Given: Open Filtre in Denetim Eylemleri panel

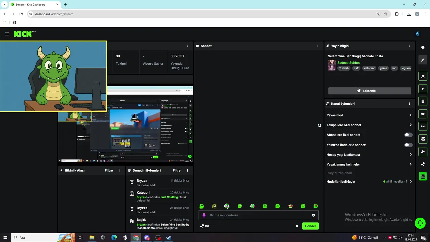Looking at the screenshot, I should click(177, 171).
